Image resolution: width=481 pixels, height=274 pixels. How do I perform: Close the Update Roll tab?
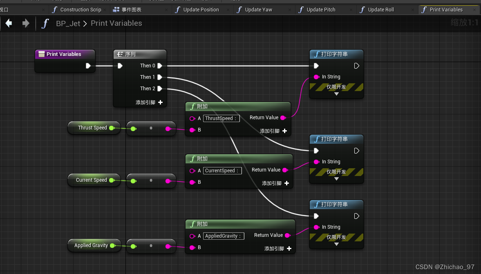click(412, 9)
